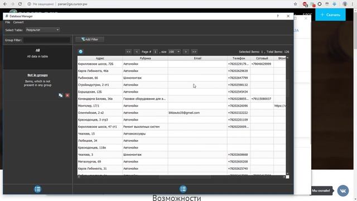
Task: Click the Add Filter button
Action: 90,40
